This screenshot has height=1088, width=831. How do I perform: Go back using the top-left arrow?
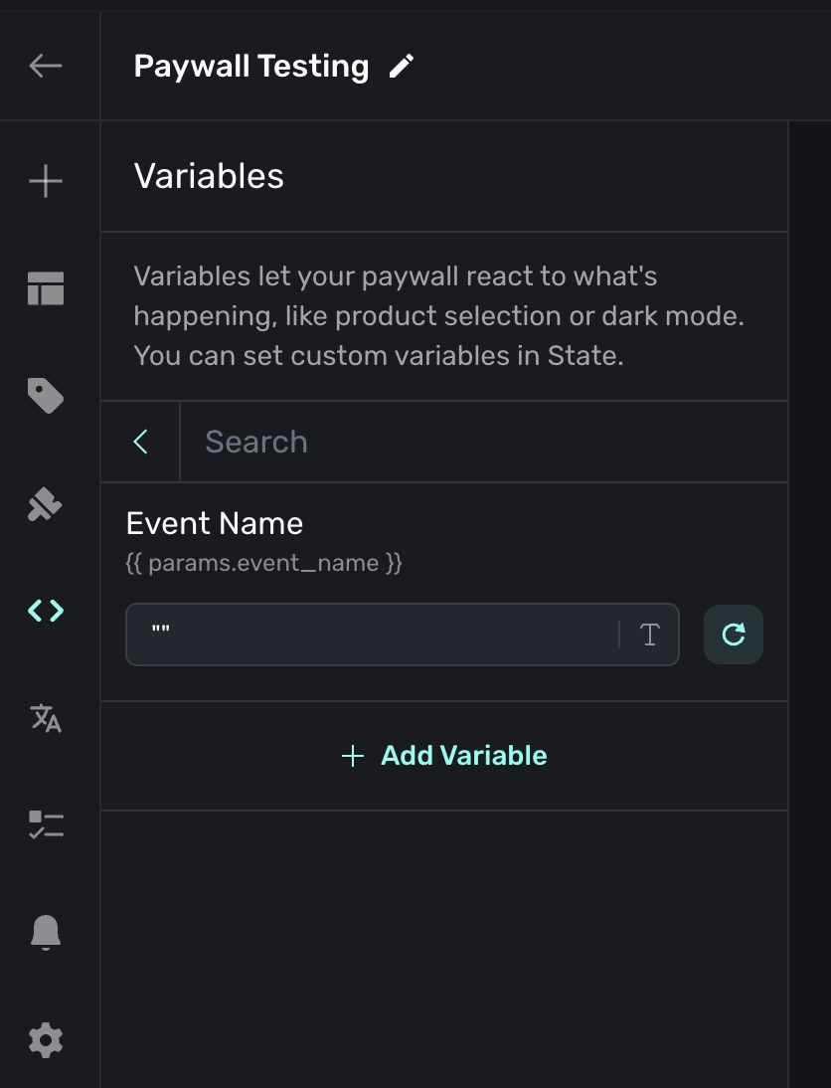pyautogui.click(x=46, y=66)
